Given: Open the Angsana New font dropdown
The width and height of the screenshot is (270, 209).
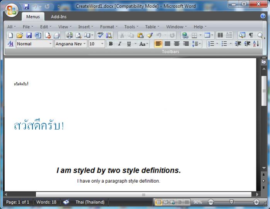Looking at the screenshot, I should 85,44.
